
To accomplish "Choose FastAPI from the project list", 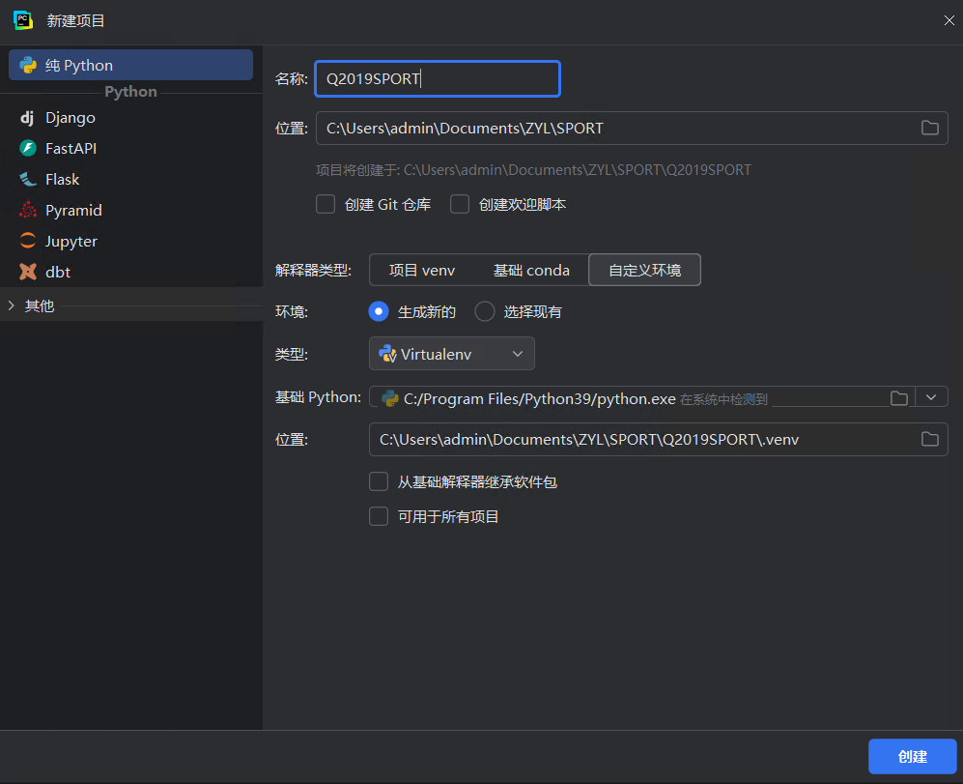I will click(71, 149).
